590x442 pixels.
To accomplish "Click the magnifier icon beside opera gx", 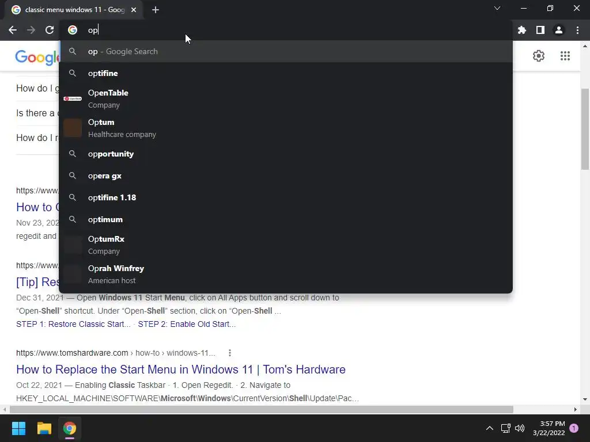I will point(73,176).
